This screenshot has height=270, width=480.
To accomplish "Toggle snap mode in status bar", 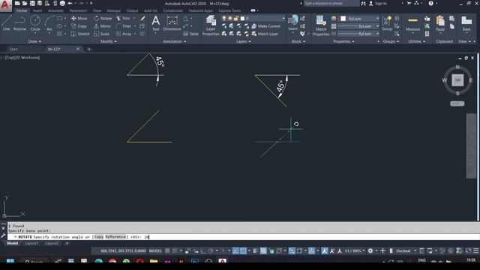I will pos(175,250).
